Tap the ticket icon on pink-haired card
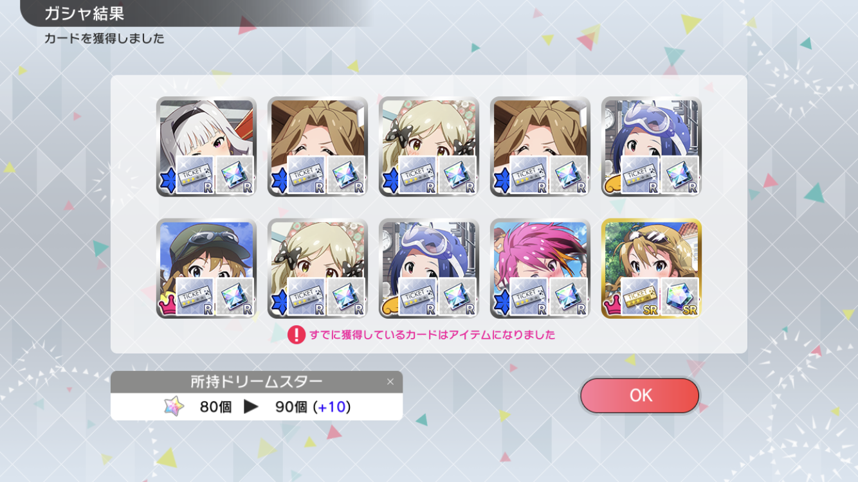The image size is (858, 482). 529,297
